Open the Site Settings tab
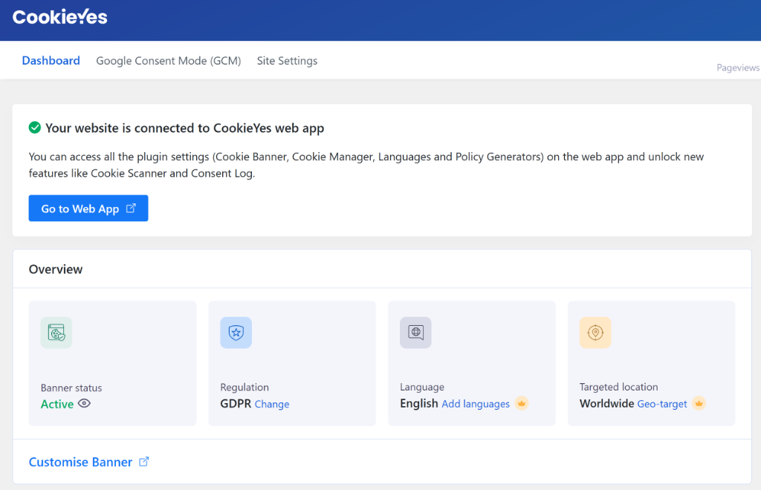761x490 pixels. click(287, 60)
